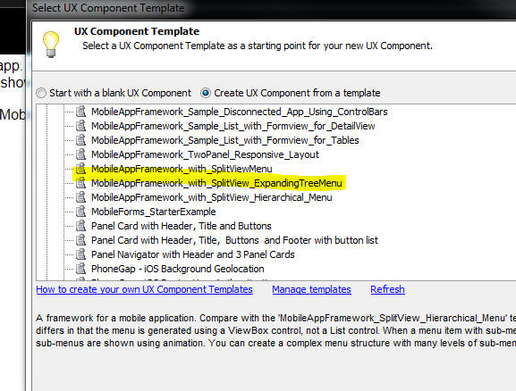Choose Panel Card with Footer with button list
This screenshot has width=516, height=391.
pos(234,240)
